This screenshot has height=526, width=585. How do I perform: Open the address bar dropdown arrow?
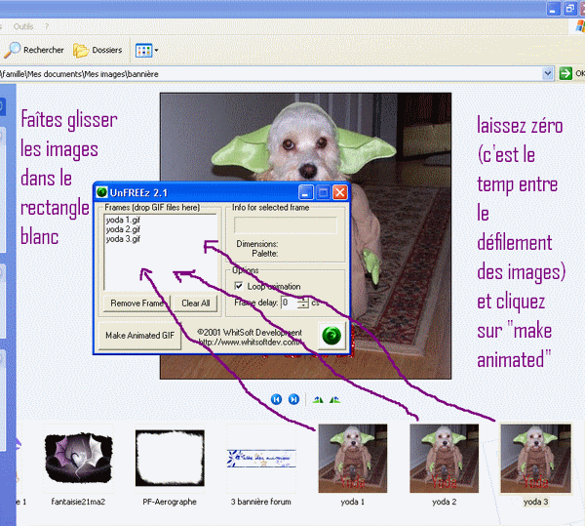547,73
